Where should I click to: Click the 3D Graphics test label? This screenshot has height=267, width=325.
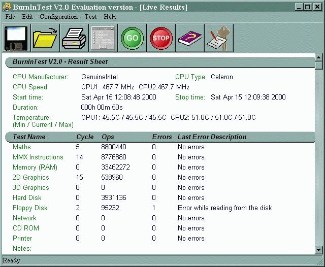click(x=30, y=187)
